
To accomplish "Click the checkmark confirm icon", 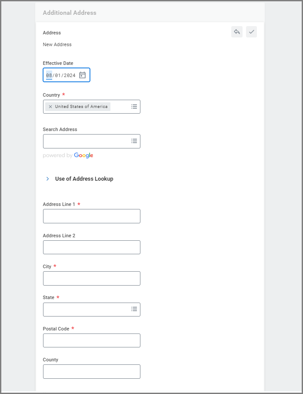I will [x=251, y=32].
